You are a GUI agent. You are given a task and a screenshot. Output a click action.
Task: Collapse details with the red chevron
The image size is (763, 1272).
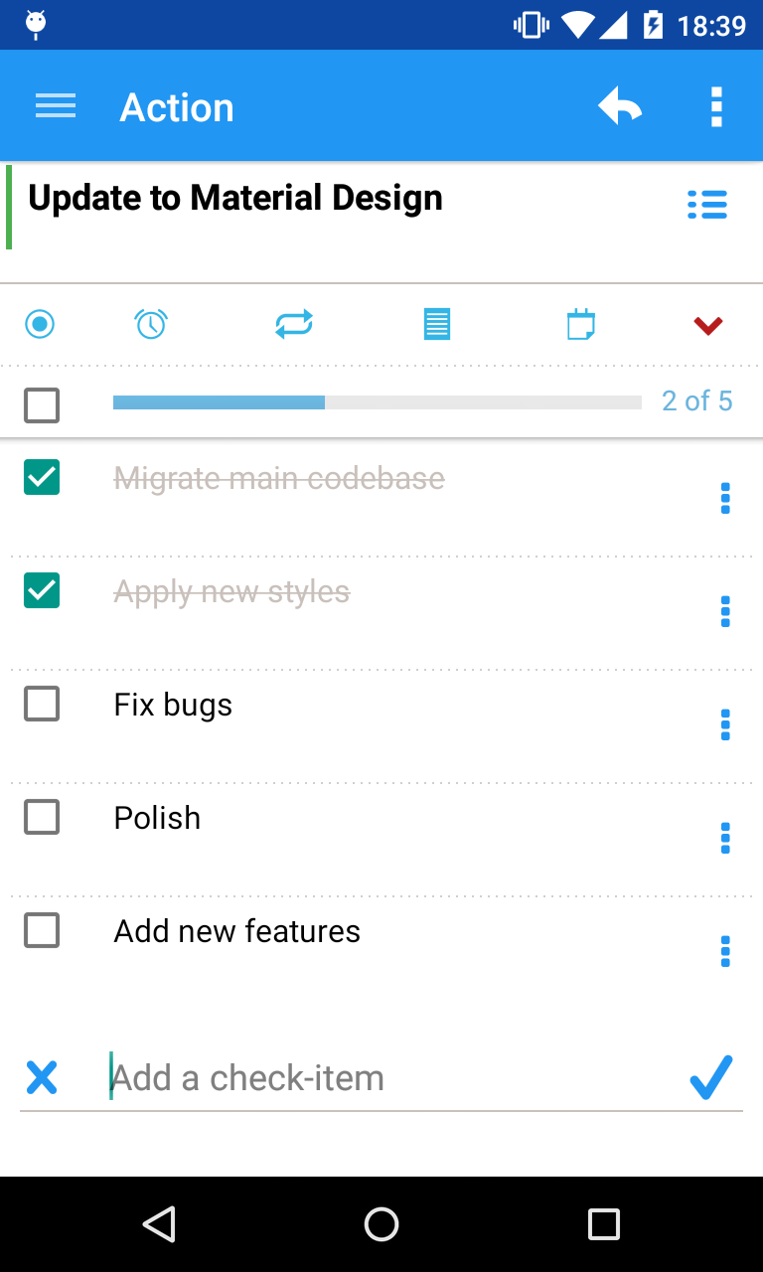click(x=708, y=325)
